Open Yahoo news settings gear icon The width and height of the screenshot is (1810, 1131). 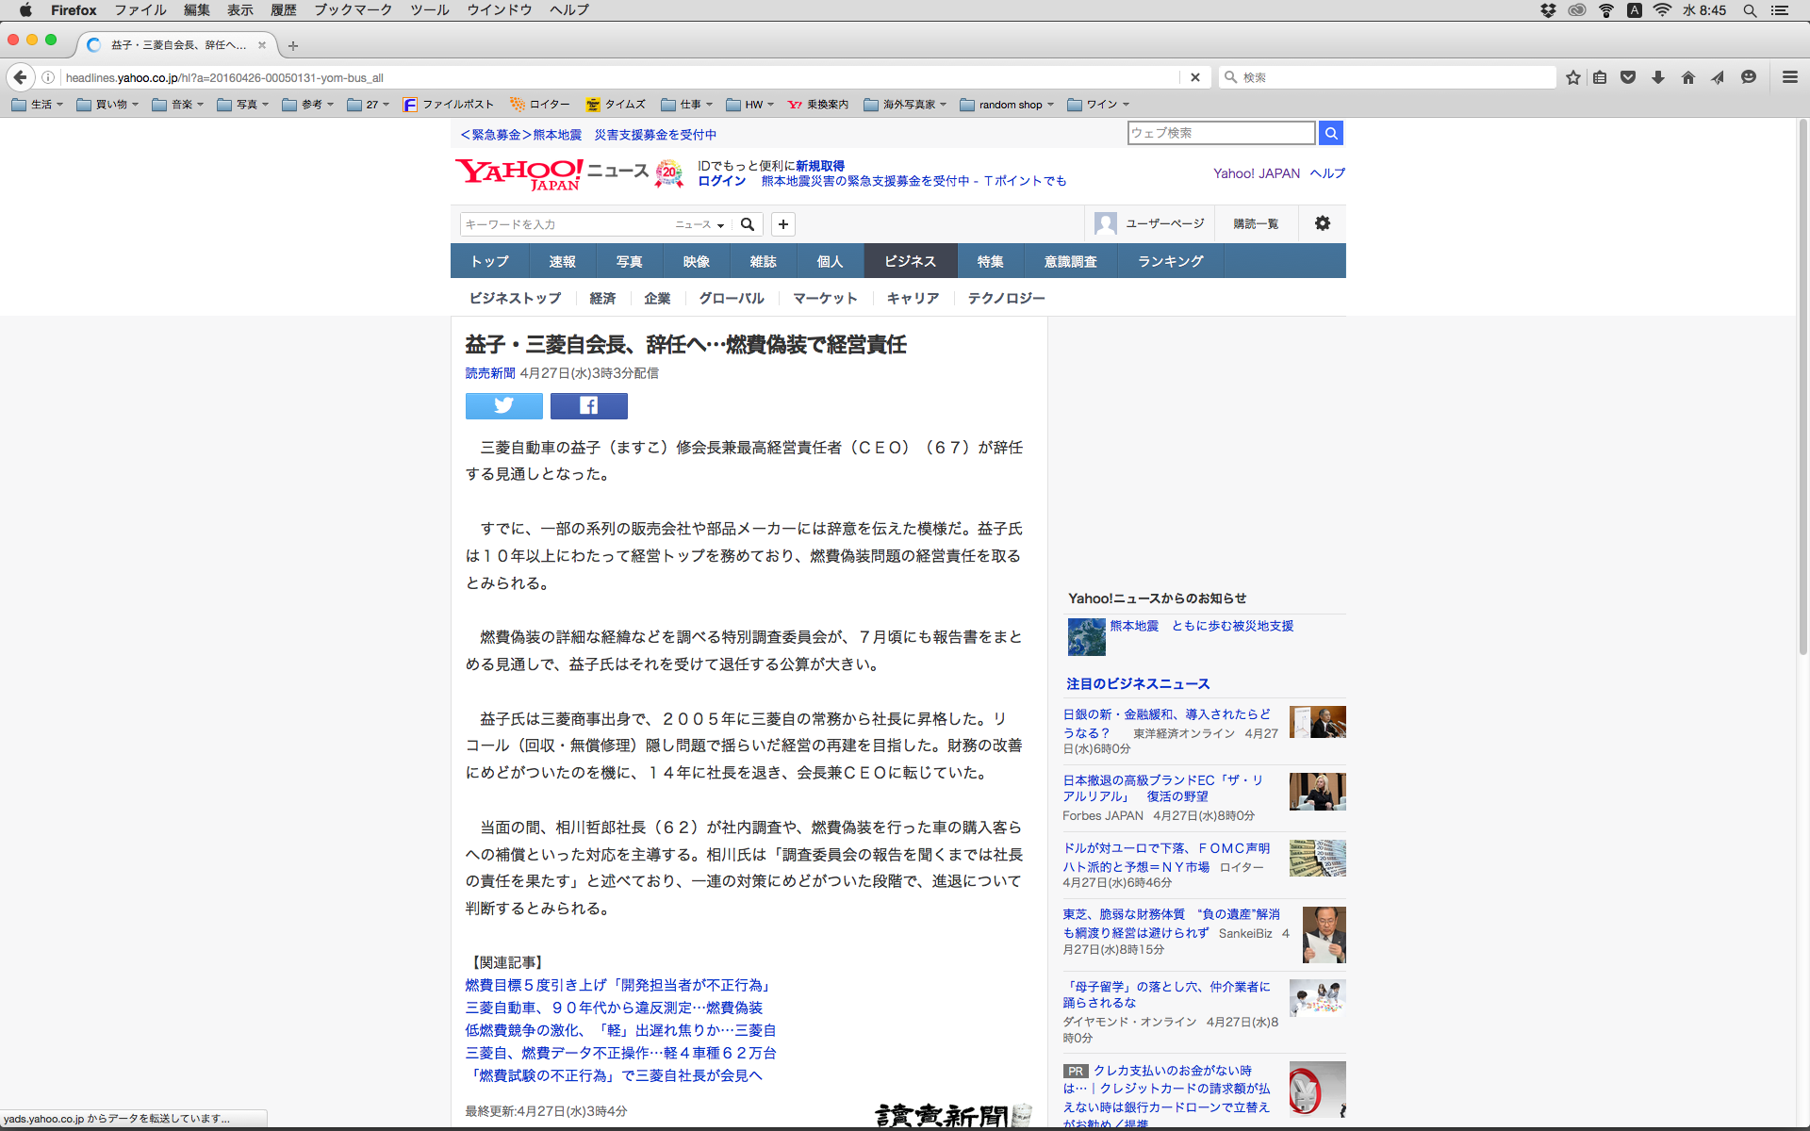(1322, 223)
